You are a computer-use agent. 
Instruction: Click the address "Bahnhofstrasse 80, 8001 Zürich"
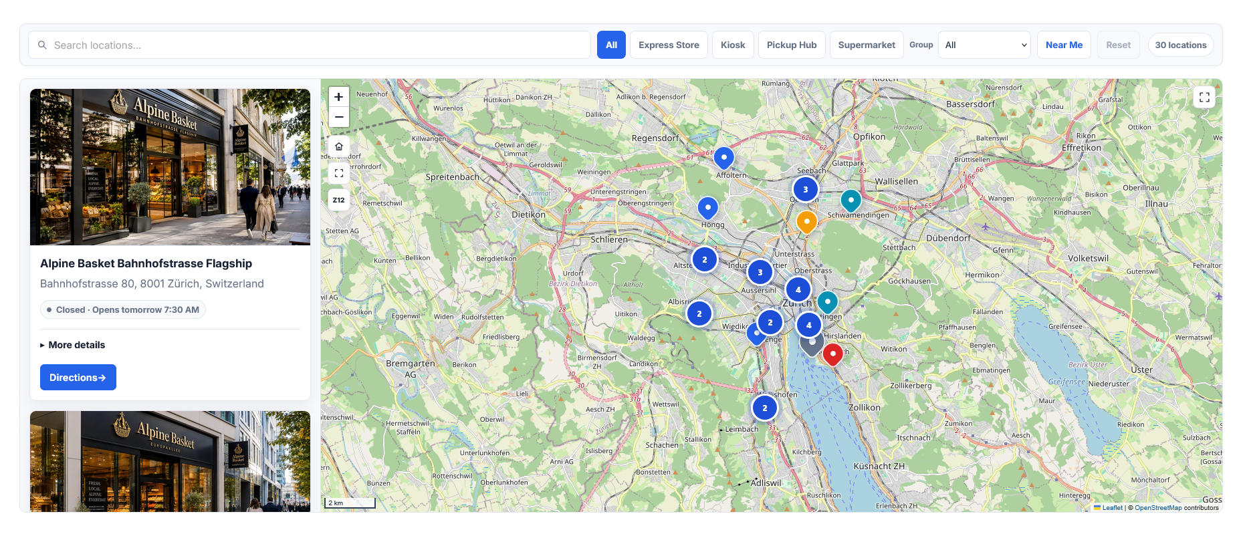tap(152, 283)
